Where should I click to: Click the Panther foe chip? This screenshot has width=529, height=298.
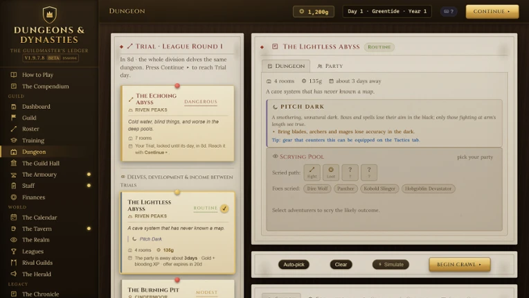(x=346, y=189)
